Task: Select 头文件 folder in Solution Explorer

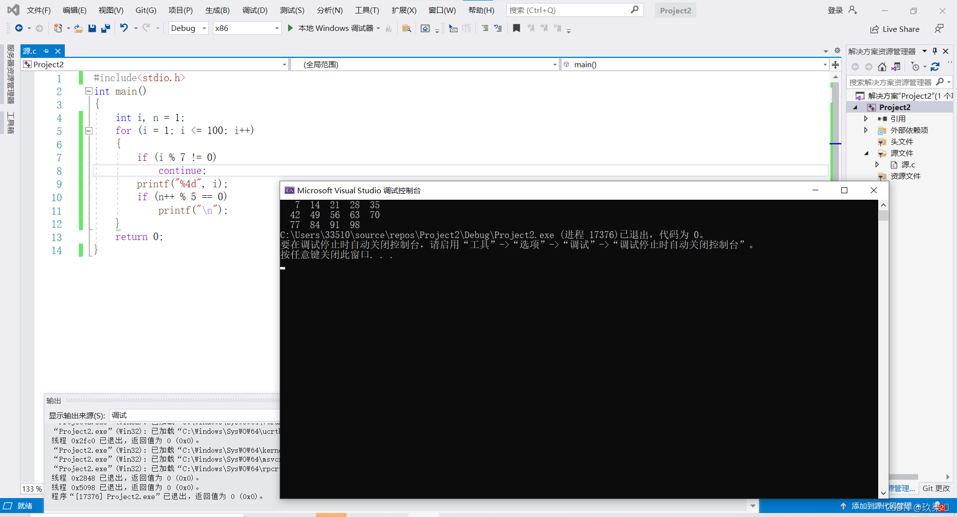Action: coord(902,141)
